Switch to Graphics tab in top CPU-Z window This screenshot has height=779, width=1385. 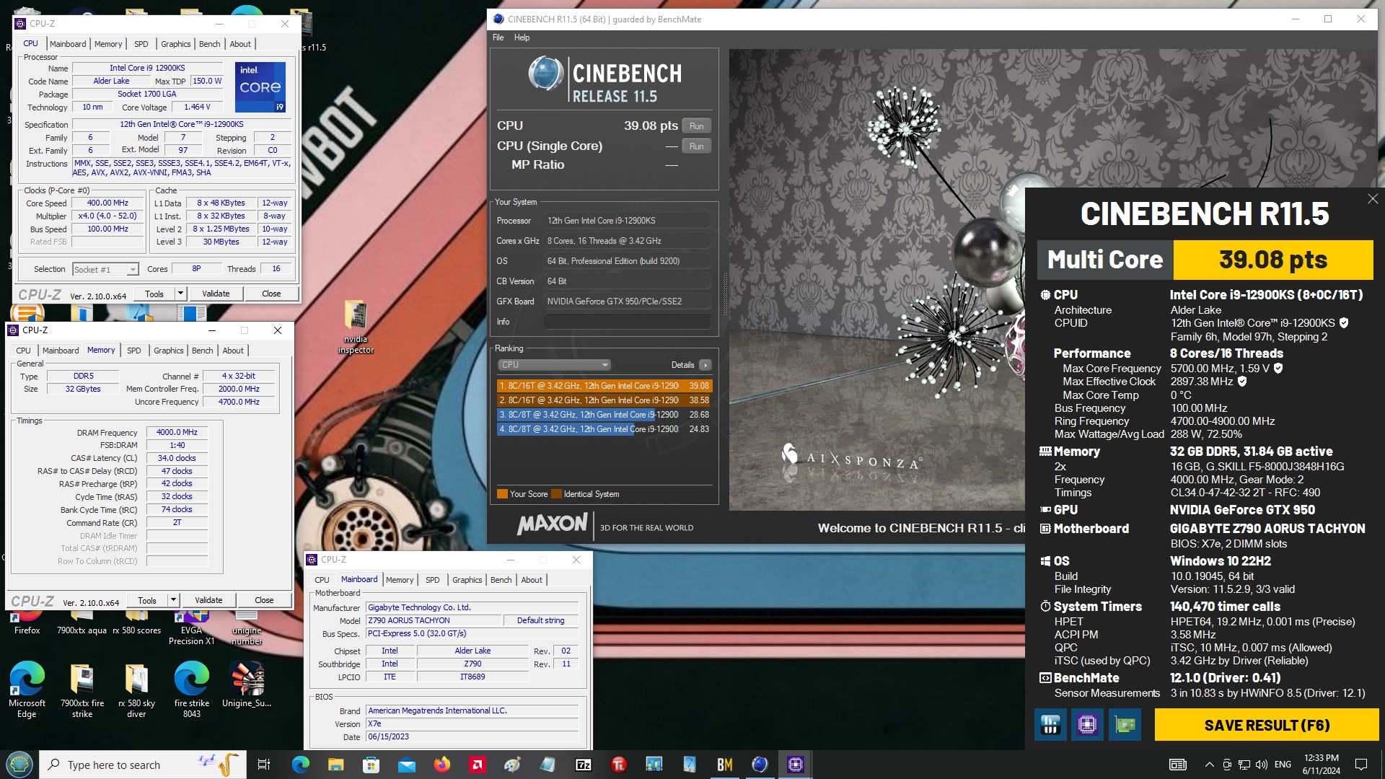click(175, 44)
